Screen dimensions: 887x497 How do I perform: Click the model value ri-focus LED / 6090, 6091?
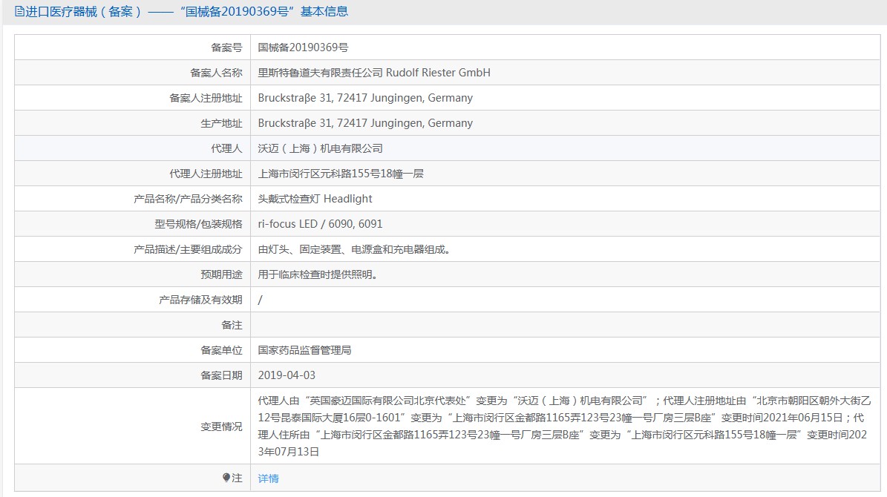click(320, 224)
